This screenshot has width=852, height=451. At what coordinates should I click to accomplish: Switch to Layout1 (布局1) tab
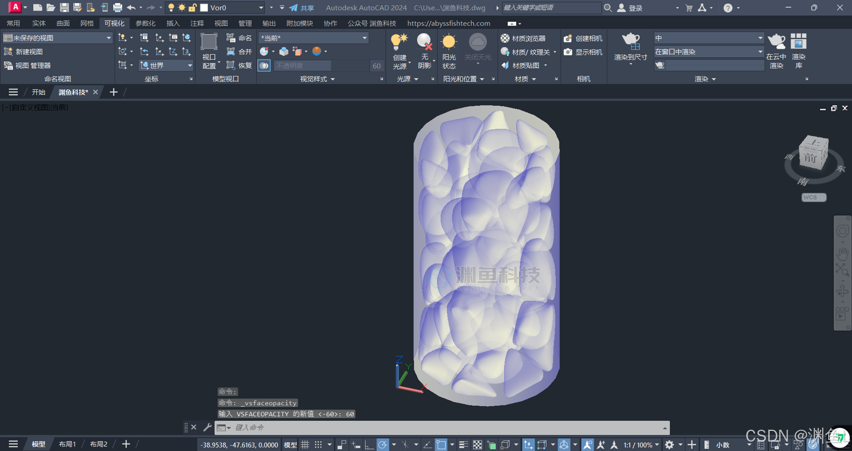(67, 444)
